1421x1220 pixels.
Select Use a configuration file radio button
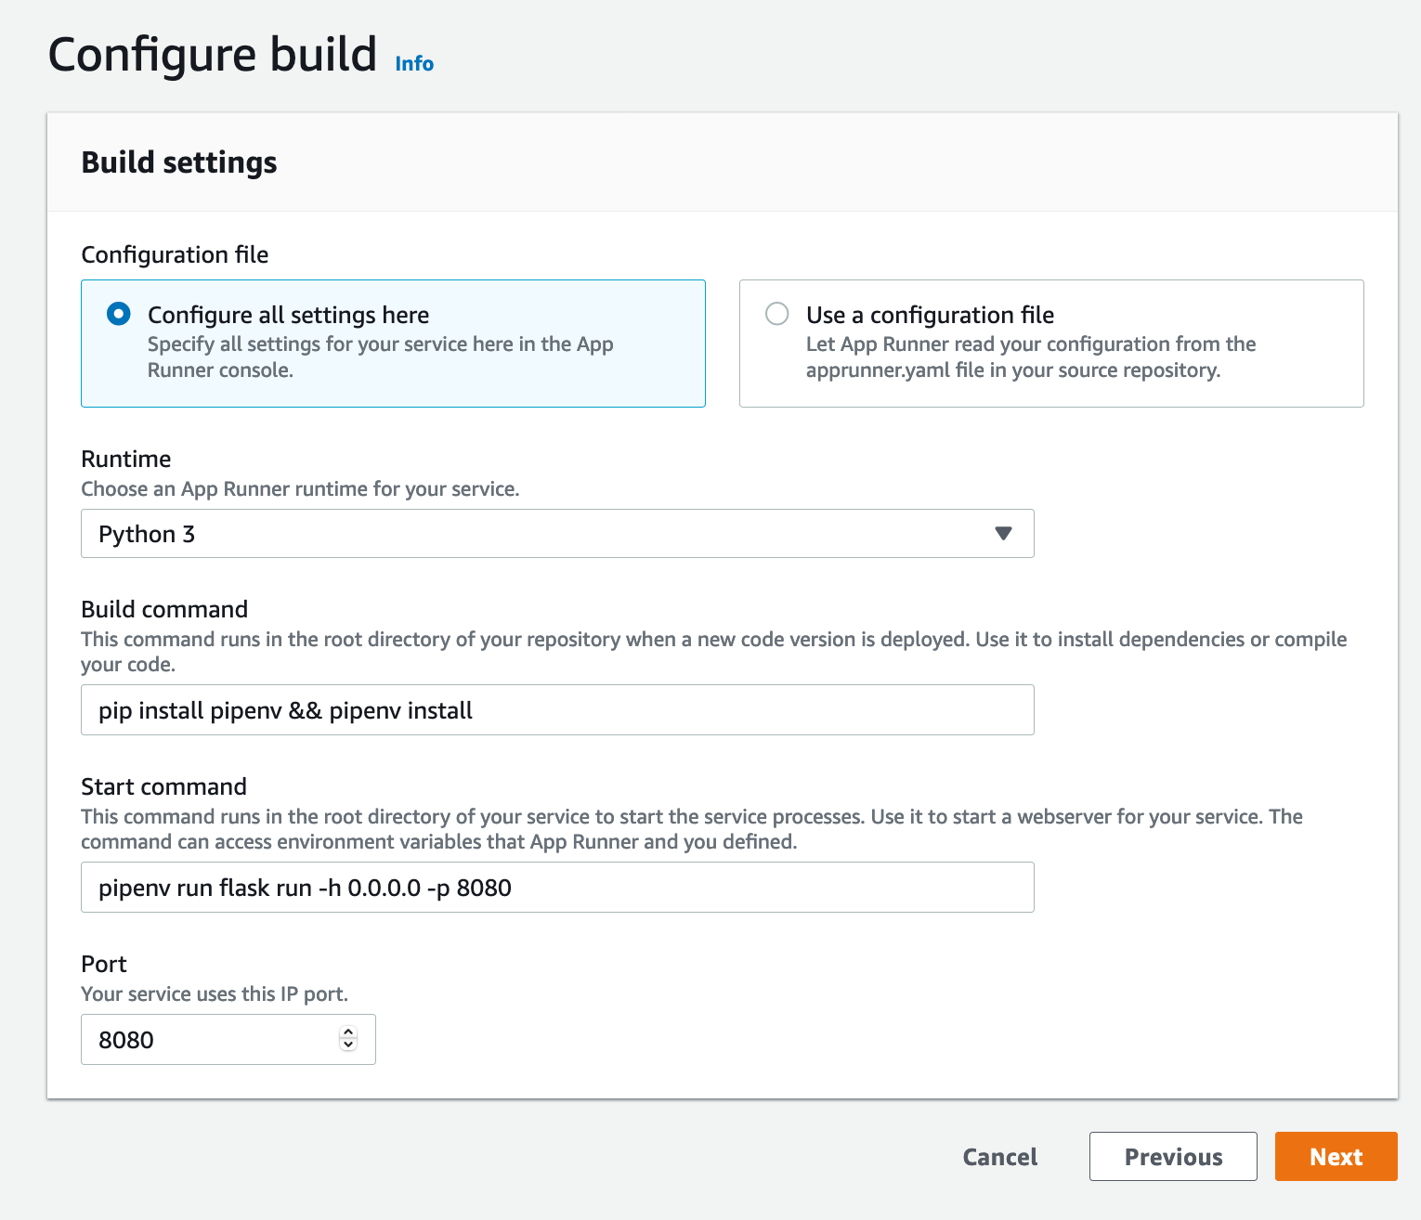coord(777,314)
